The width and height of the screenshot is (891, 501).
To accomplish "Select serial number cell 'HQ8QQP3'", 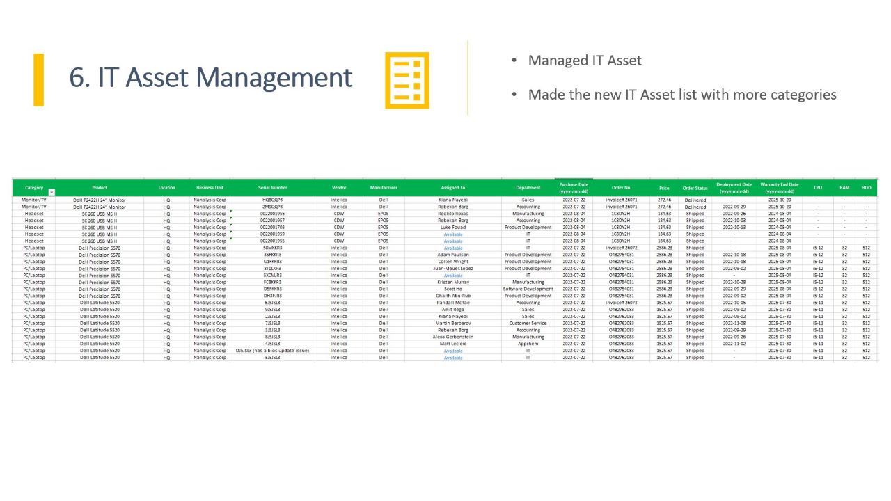I will click(272, 200).
